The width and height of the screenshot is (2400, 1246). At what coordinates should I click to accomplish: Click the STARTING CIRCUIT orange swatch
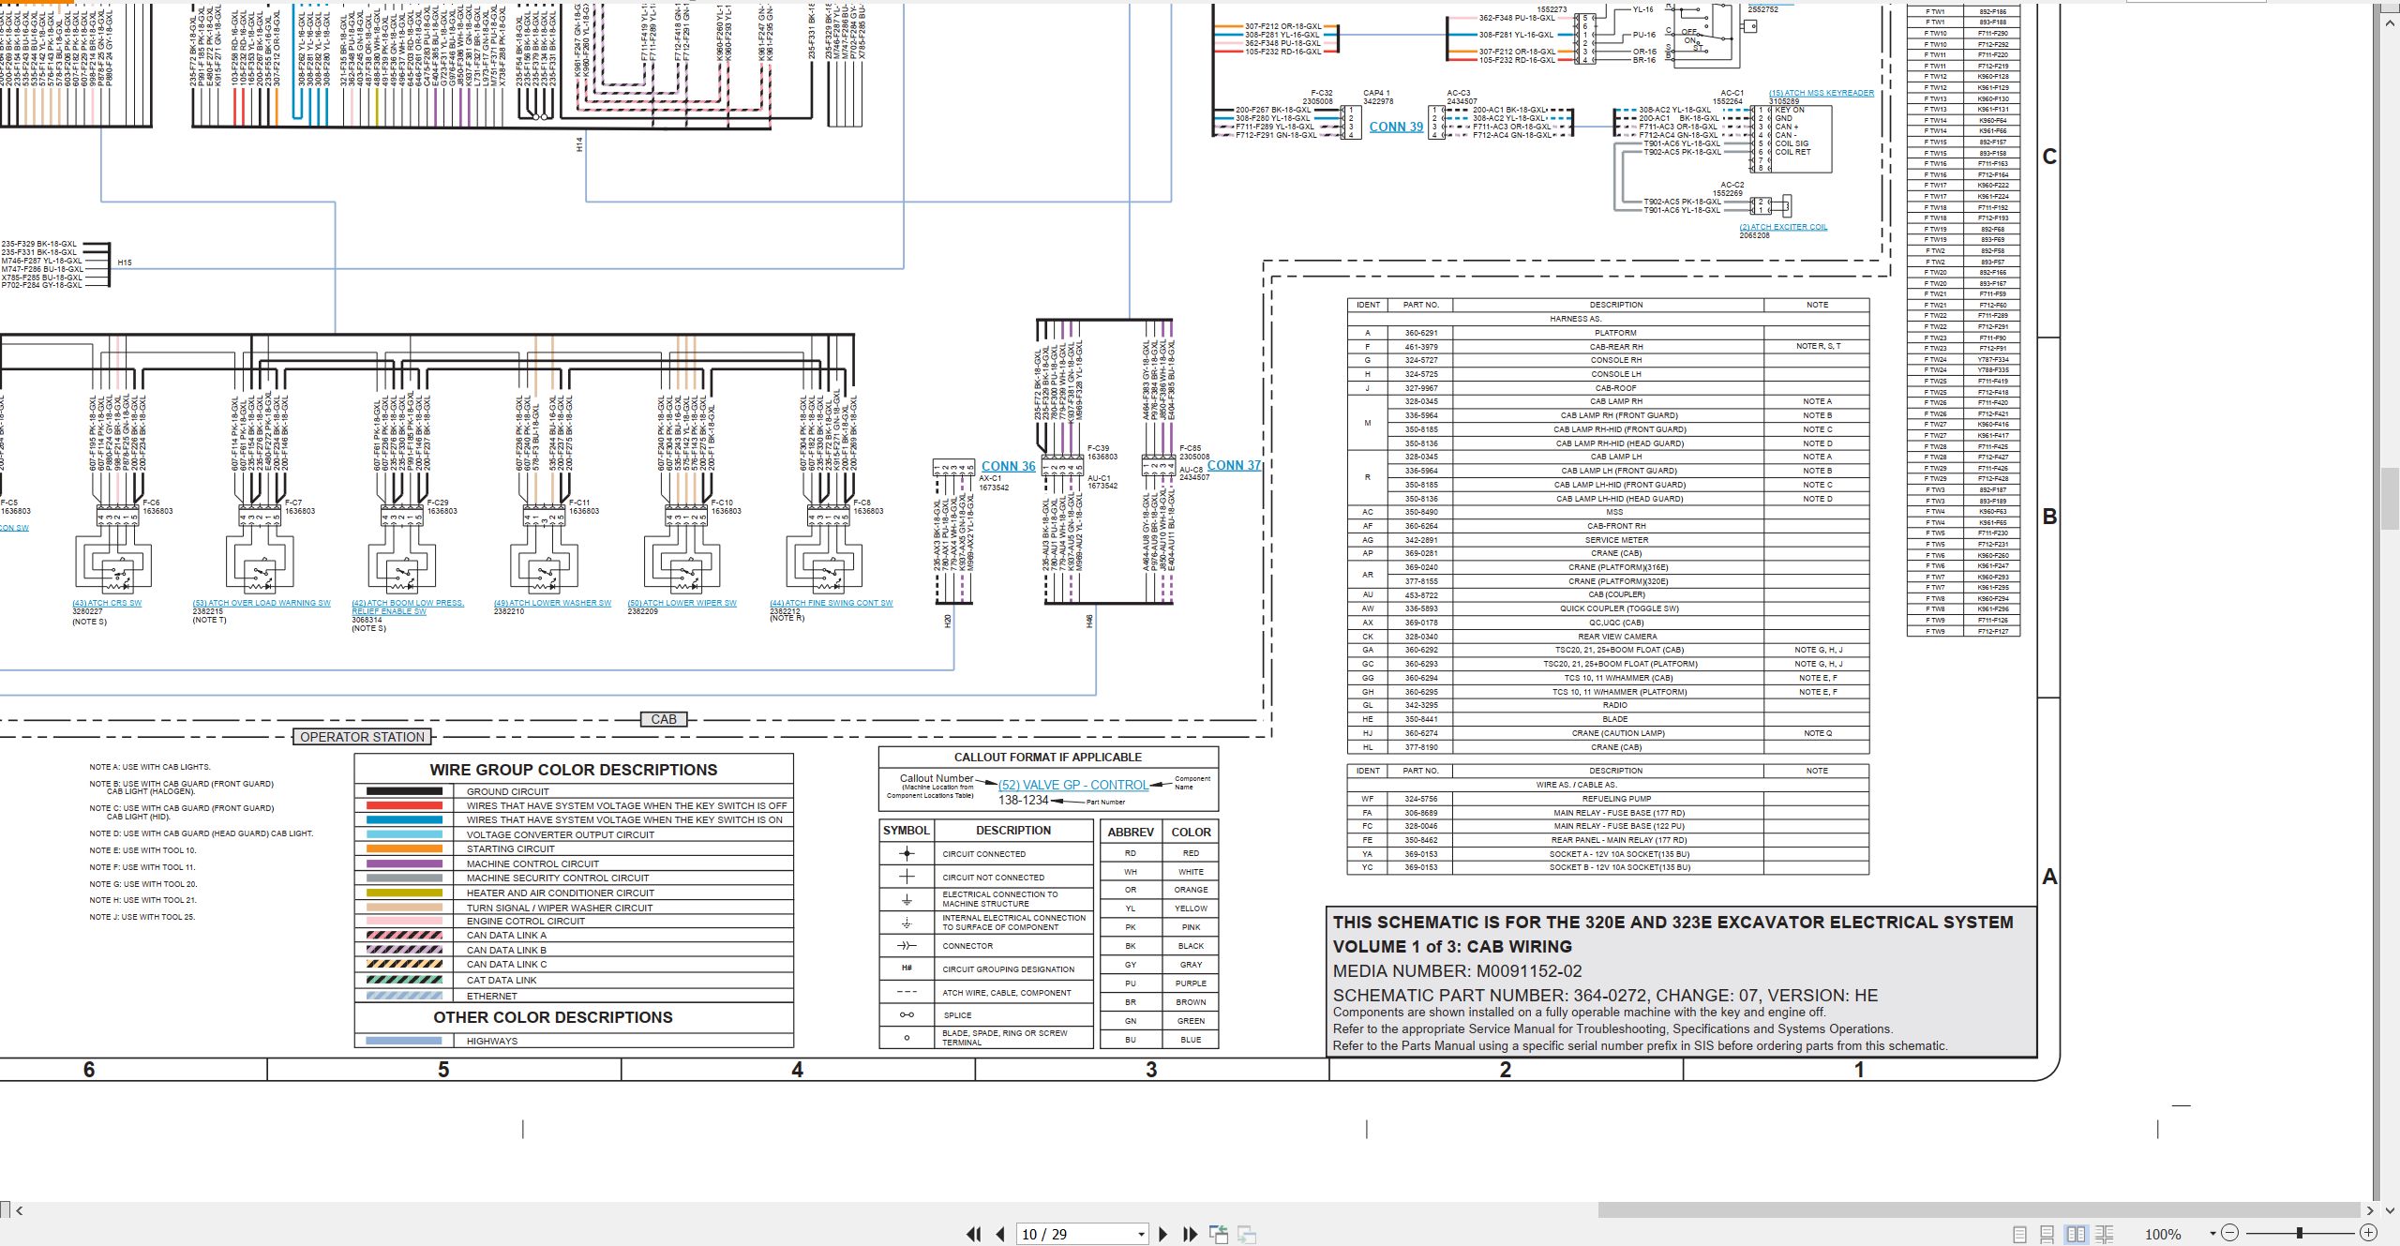pos(404,848)
